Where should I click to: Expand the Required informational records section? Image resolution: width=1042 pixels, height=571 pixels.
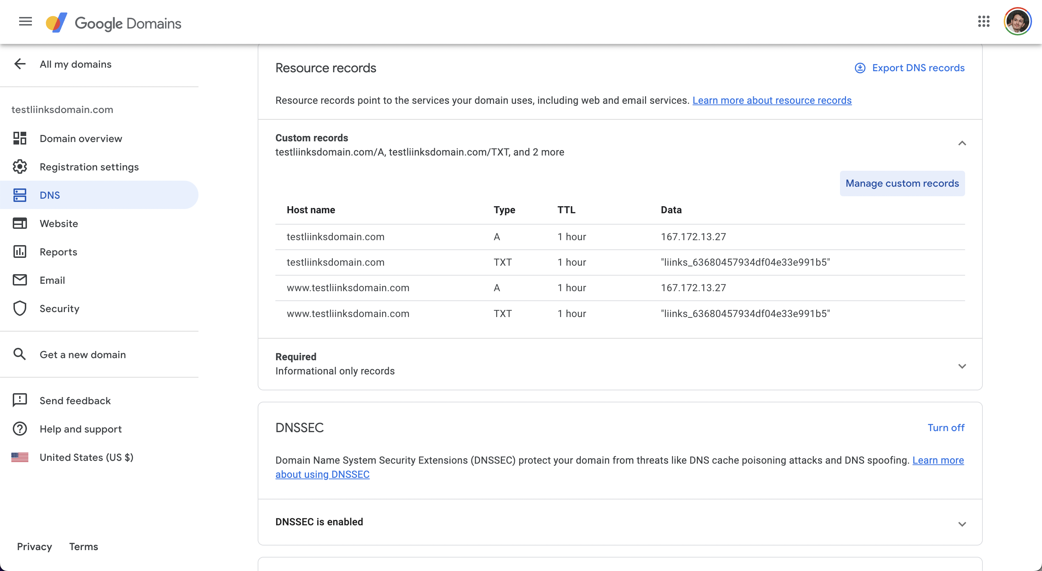[962, 366]
